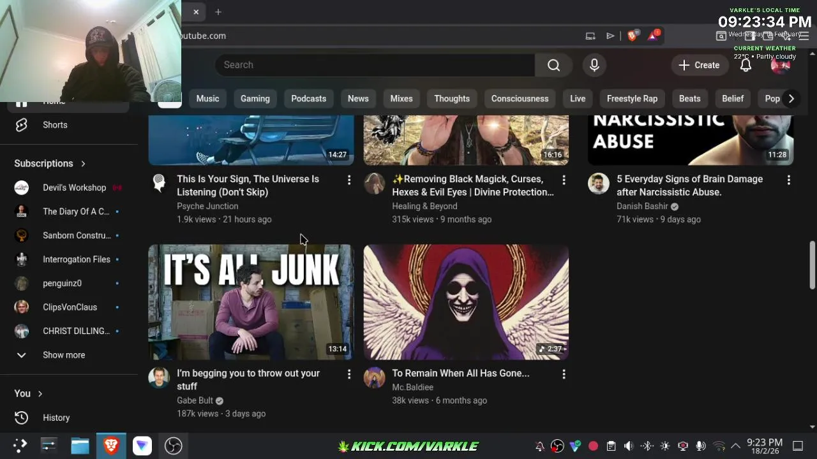Open Brave Rewards triangle icon

click(653, 36)
